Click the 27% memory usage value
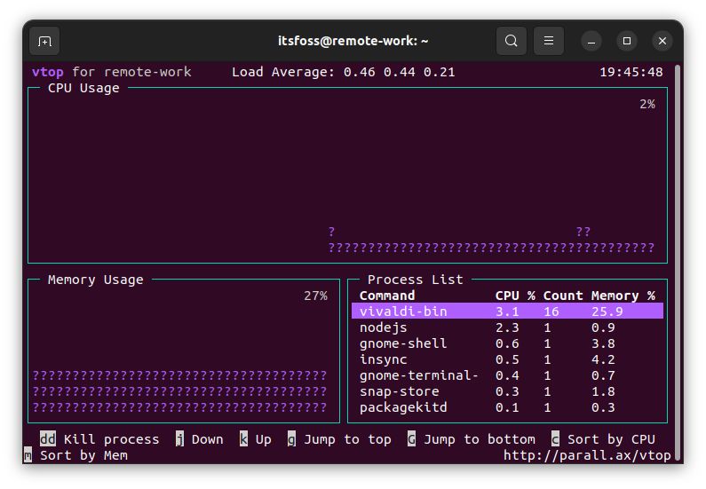The height and width of the screenshot is (489, 706). (315, 296)
